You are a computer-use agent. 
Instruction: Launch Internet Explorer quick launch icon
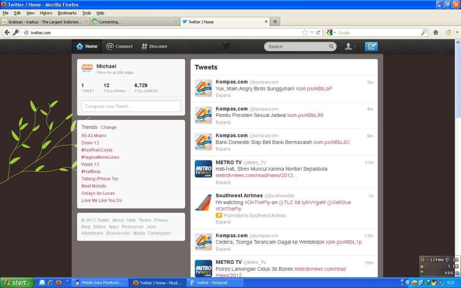pos(50,283)
